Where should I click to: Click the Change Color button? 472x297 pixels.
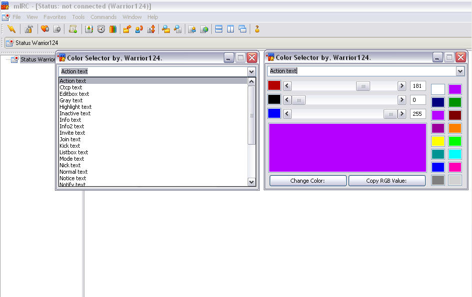[x=308, y=181]
